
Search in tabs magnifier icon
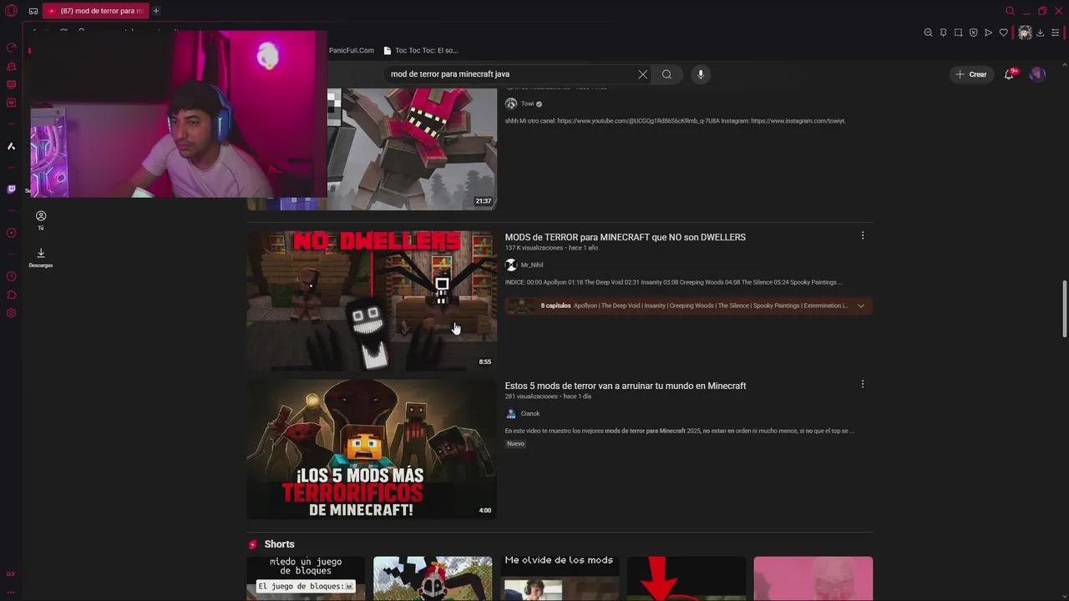[1010, 11]
